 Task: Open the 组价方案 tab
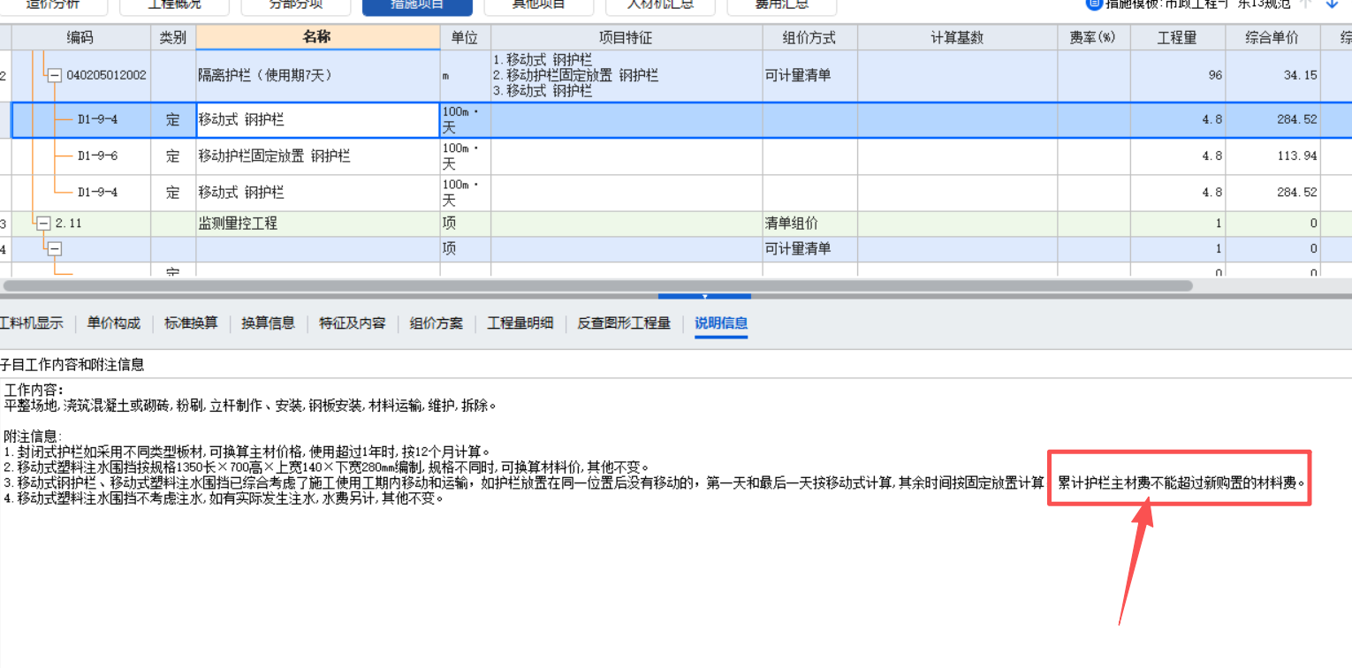point(437,323)
